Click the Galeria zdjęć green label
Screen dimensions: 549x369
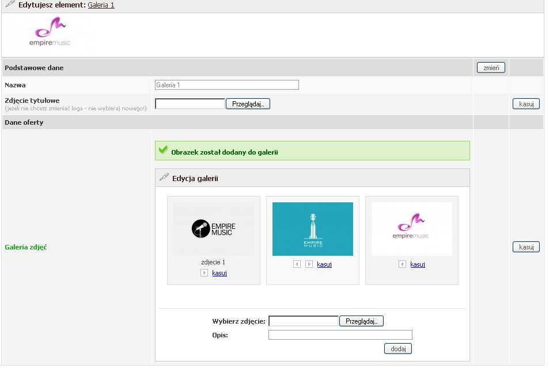[x=26, y=247]
